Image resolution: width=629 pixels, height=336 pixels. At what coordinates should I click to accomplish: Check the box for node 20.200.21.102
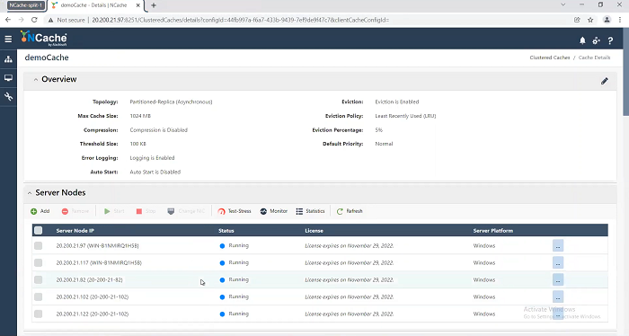pyautogui.click(x=38, y=297)
